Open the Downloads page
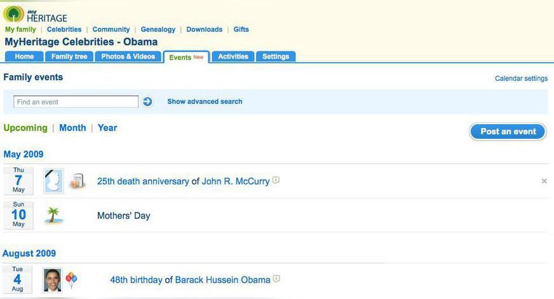 point(204,30)
